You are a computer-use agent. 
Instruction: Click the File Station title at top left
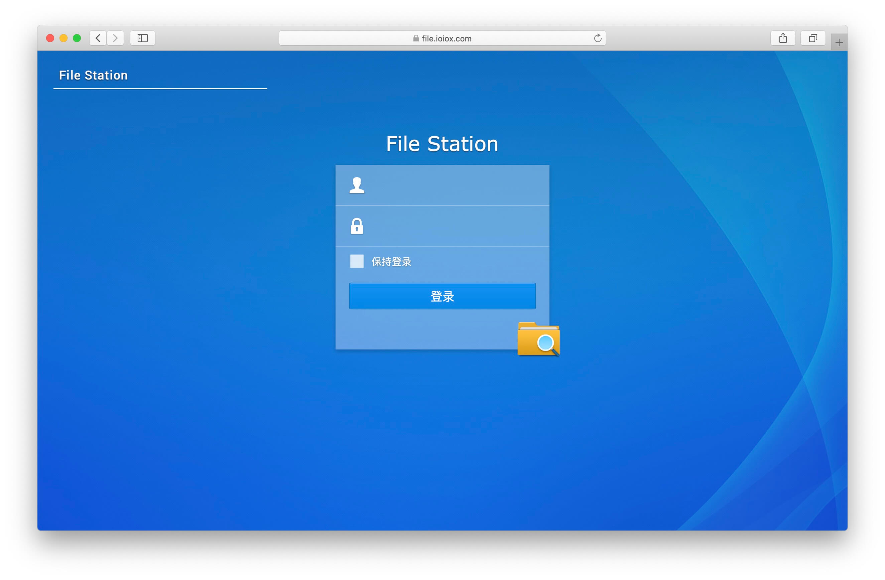93,75
